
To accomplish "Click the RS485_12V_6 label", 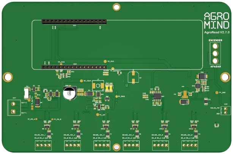I will click(186, 135).
